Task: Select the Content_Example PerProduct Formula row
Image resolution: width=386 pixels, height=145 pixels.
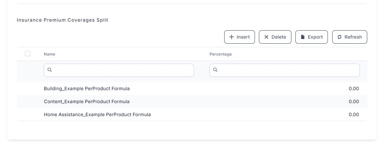Action: point(87,101)
